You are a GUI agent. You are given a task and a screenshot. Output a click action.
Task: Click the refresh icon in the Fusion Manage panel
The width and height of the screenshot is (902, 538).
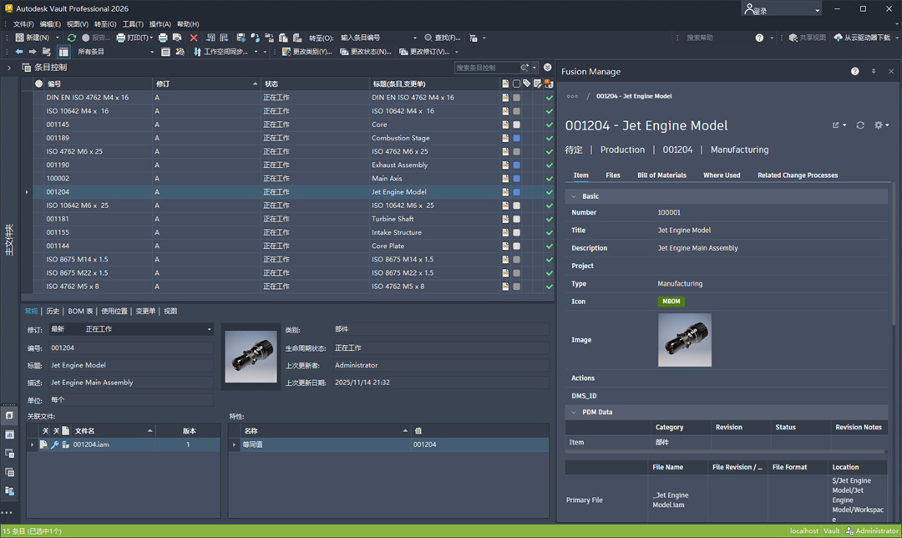click(860, 125)
